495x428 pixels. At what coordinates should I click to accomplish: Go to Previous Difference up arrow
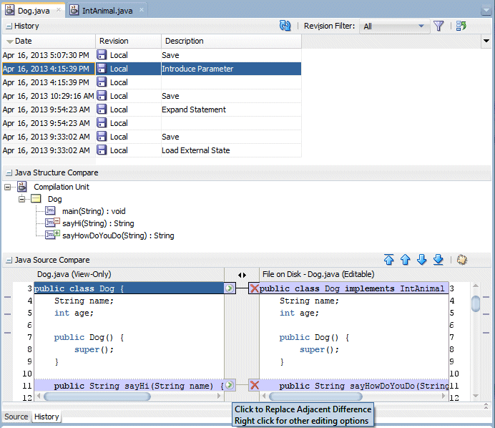coord(406,260)
